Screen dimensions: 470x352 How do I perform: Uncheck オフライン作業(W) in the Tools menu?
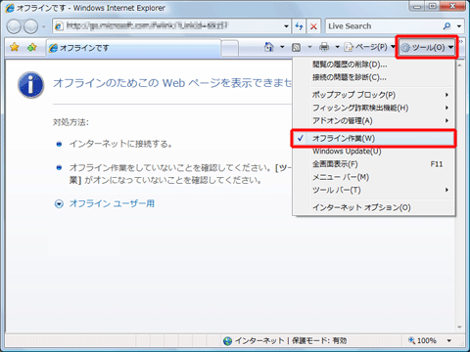tap(374, 139)
